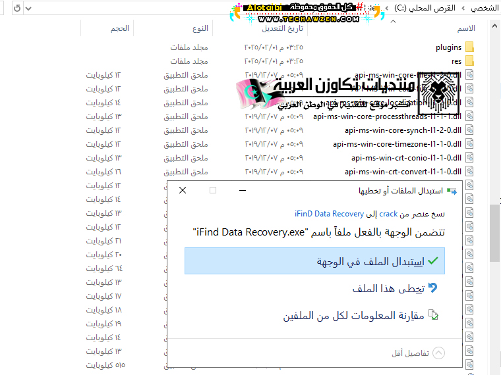Expand the chevron after القرص المحلي (C:)
The width and height of the screenshot is (501, 375).
click(387, 9)
